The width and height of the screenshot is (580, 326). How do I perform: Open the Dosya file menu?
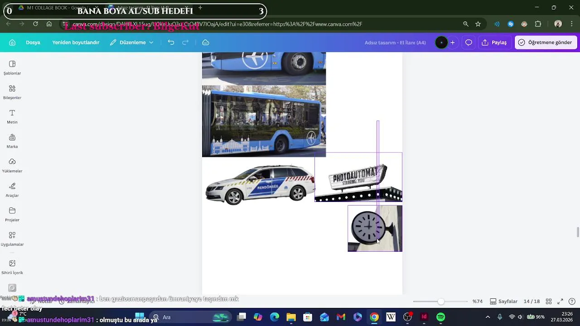tap(33, 43)
